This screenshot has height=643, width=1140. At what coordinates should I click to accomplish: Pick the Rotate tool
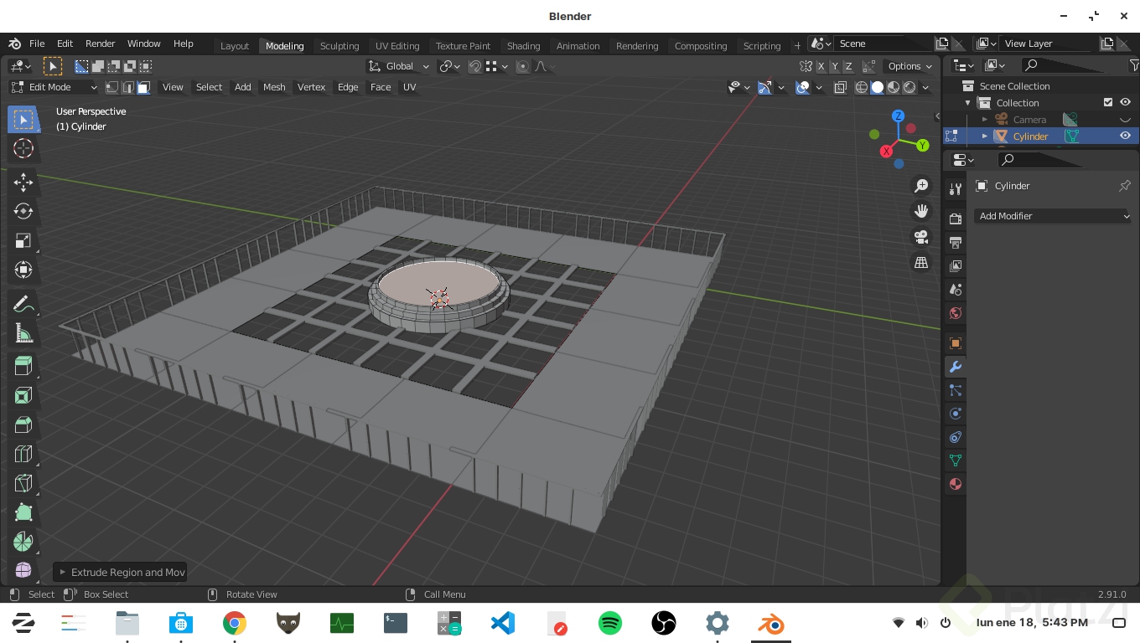point(23,212)
